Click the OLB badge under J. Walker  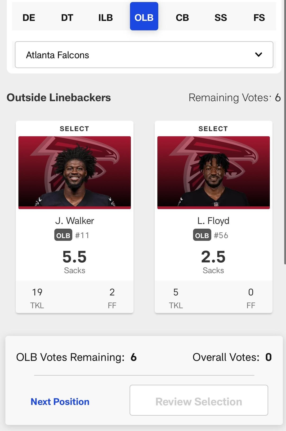pos(63,235)
